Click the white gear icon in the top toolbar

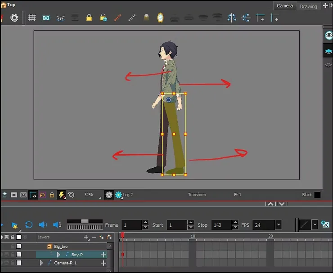pyautogui.click(x=14, y=18)
